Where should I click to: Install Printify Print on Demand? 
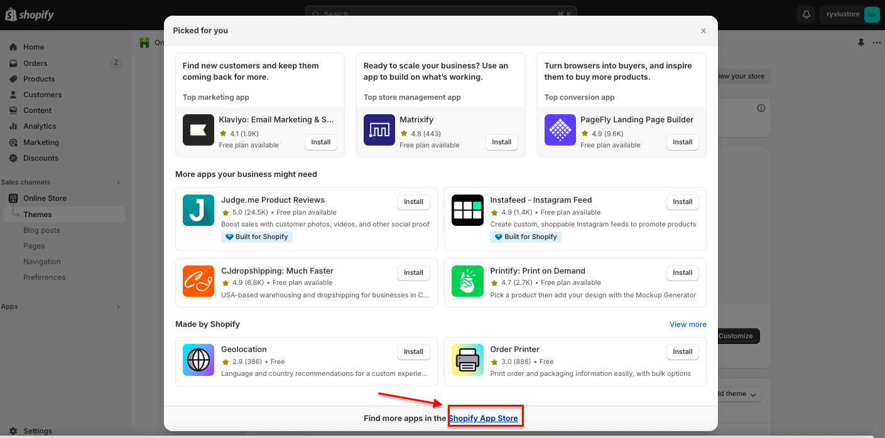(x=683, y=273)
